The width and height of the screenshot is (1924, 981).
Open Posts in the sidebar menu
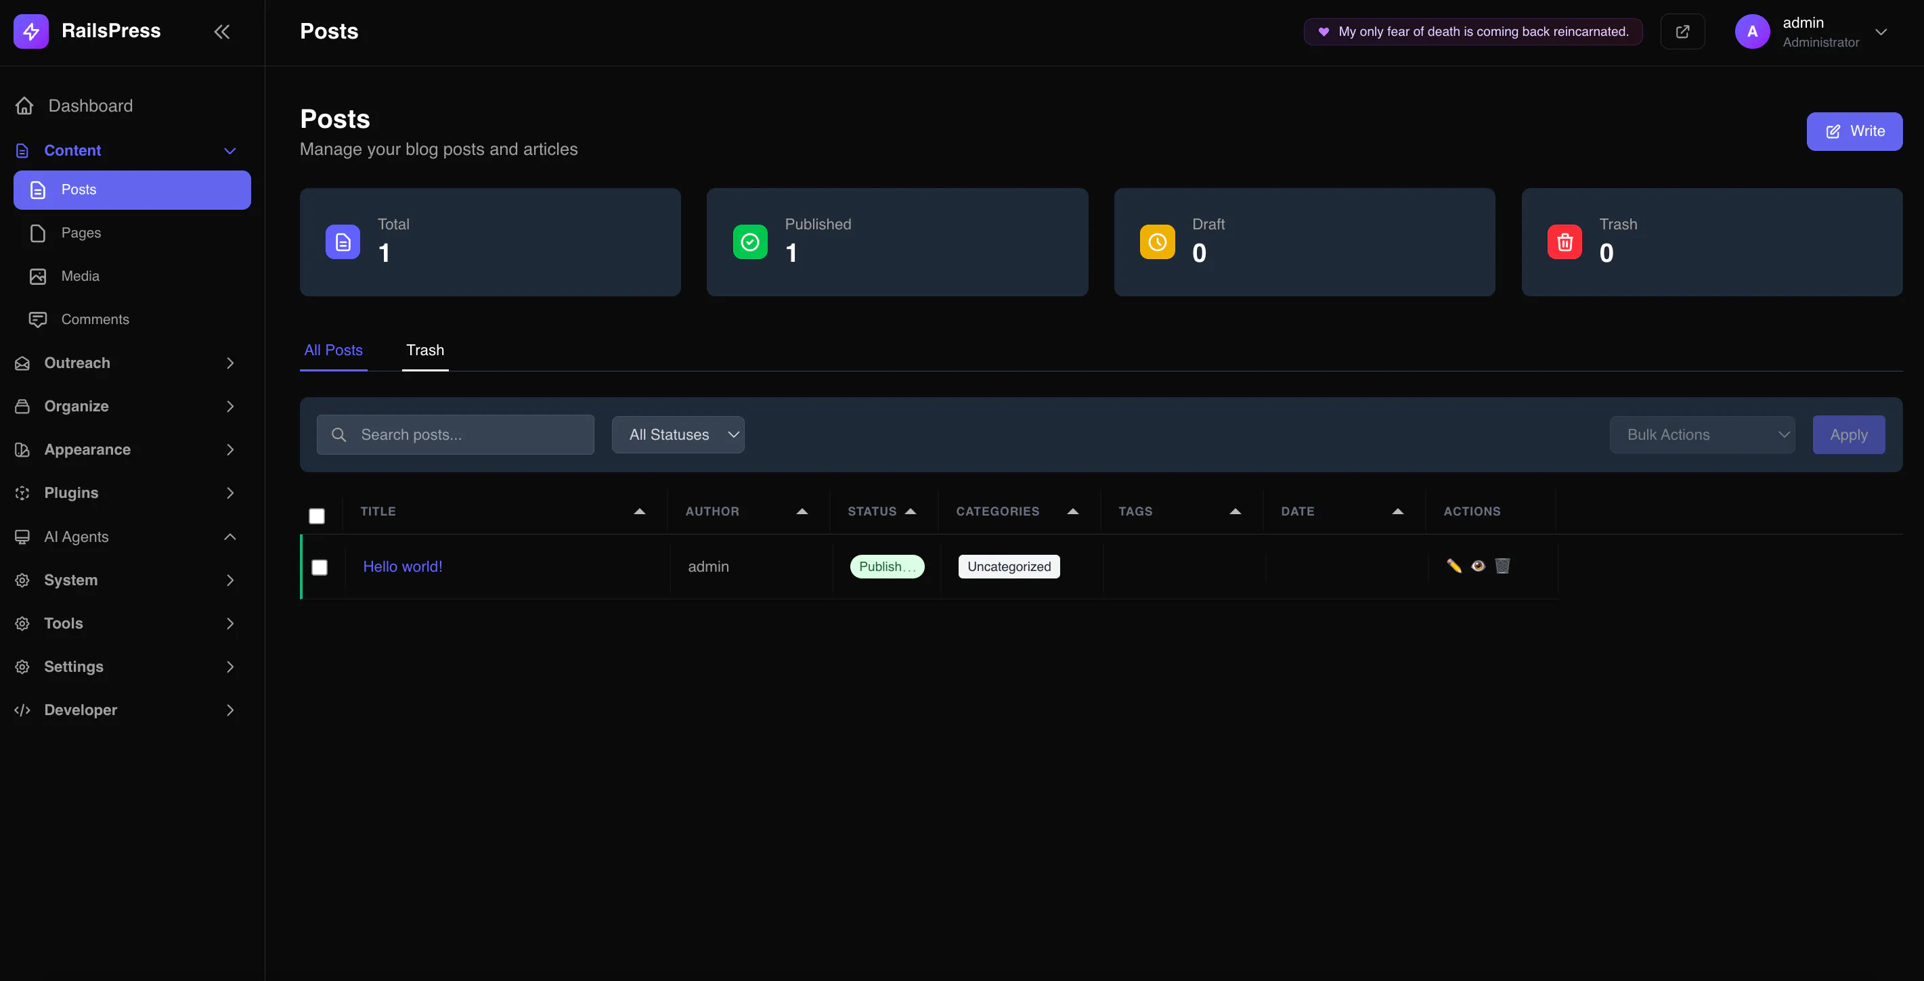[132, 189]
